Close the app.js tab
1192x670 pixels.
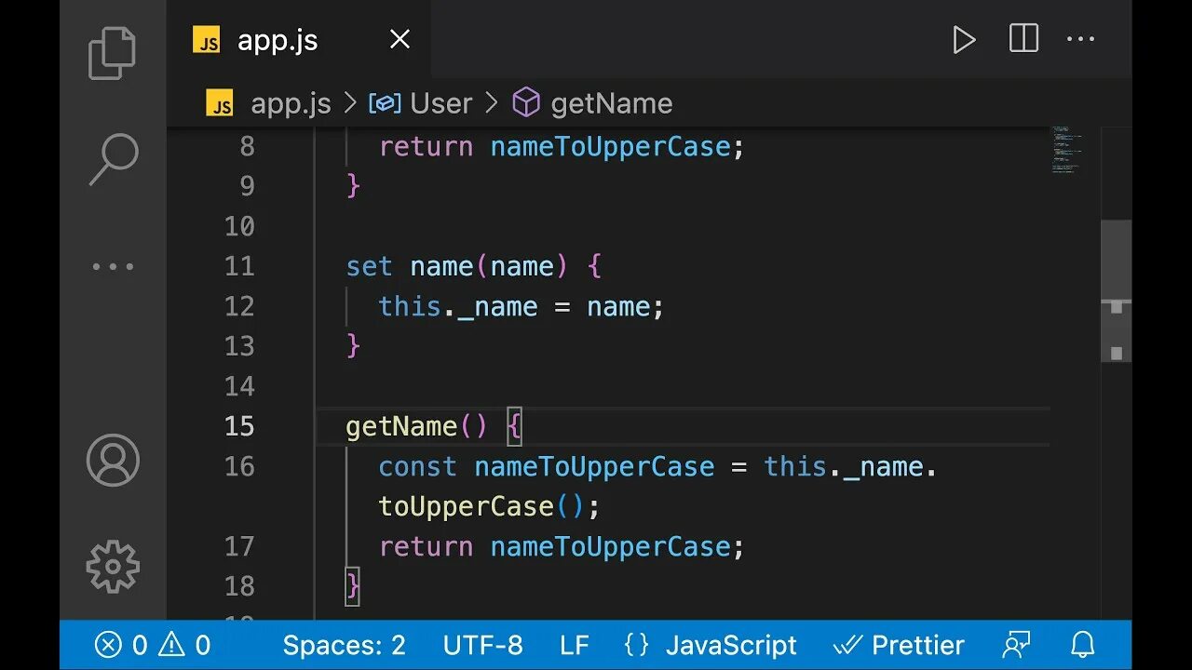point(400,39)
